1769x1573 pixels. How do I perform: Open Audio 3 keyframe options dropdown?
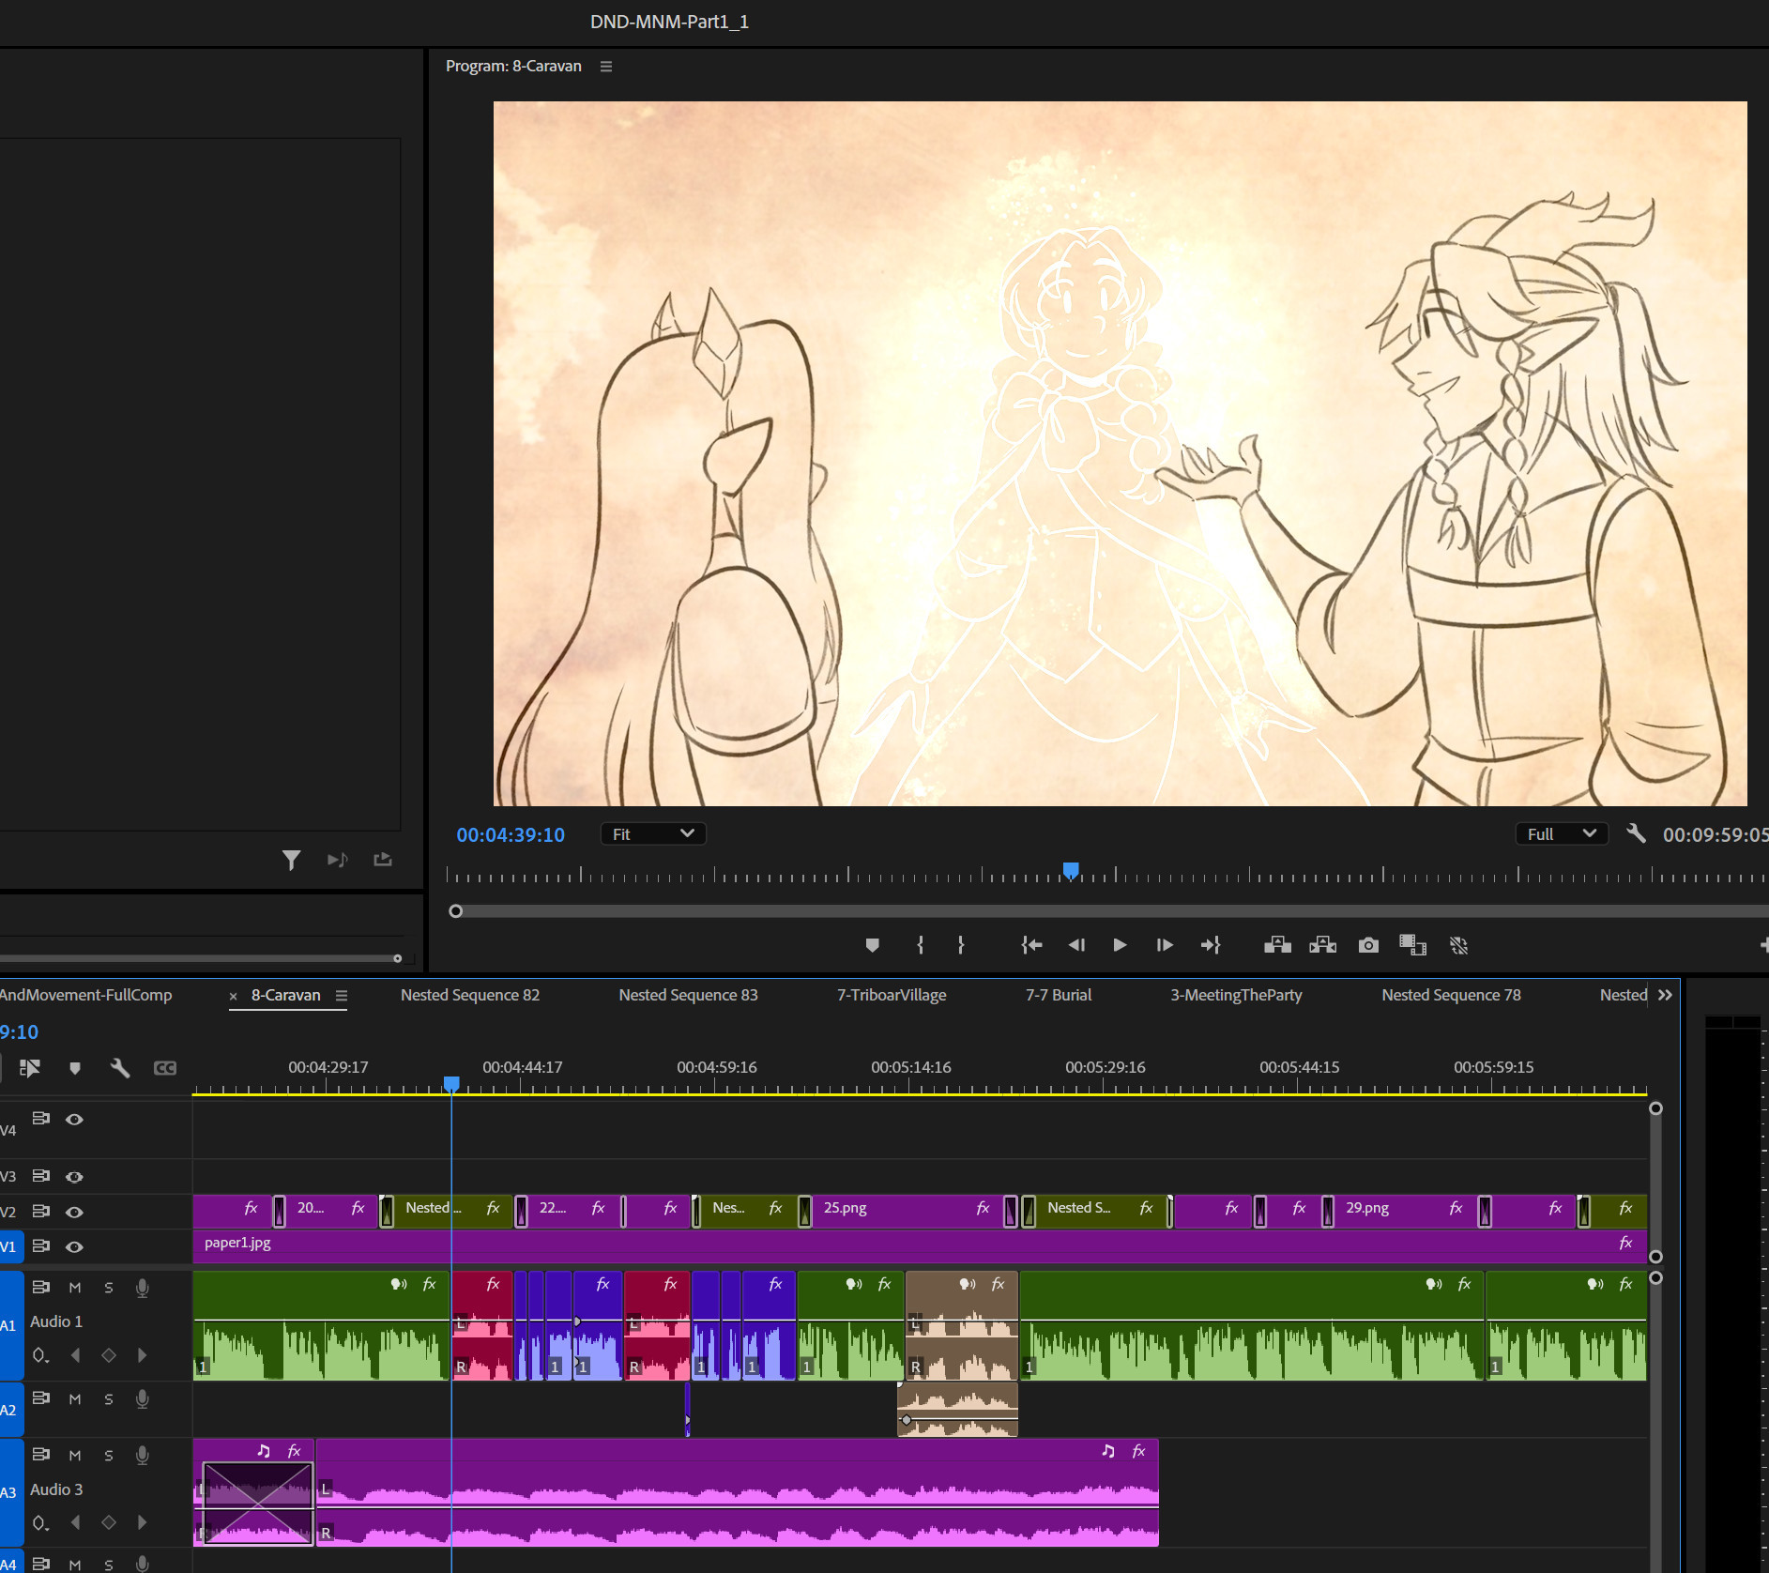coord(40,1522)
